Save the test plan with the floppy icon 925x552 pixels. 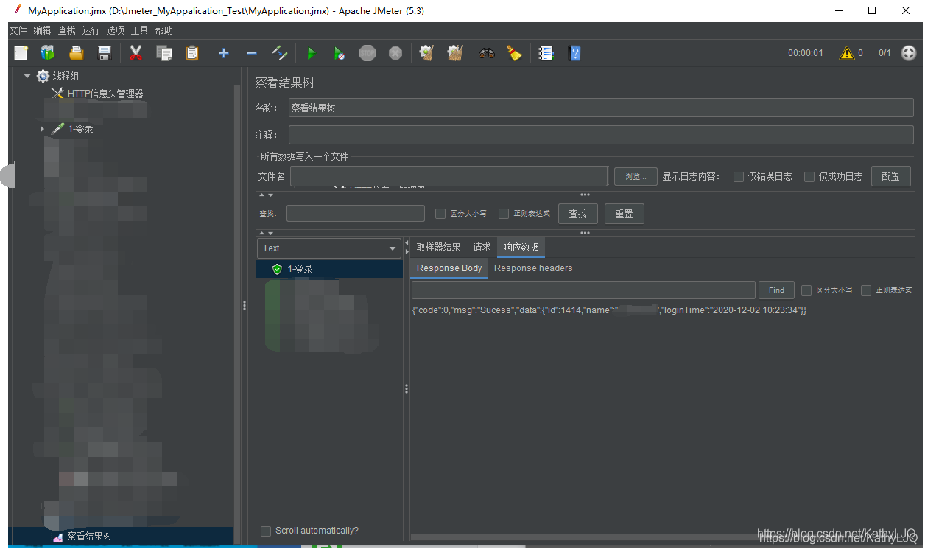tap(104, 53)
